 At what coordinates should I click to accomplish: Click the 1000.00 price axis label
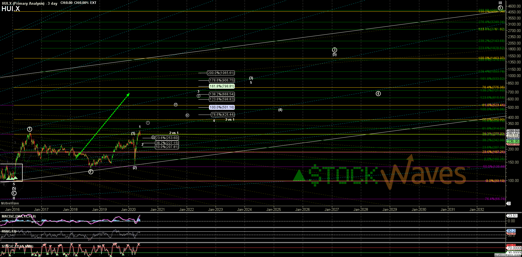click(x=514, y=76)
